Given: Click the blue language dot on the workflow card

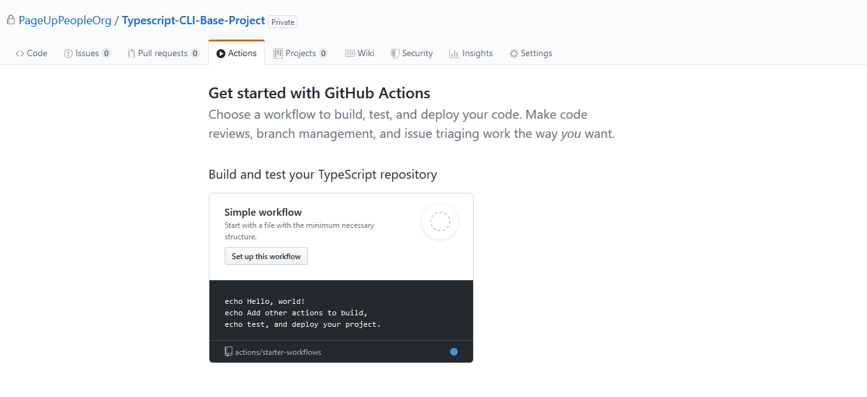Looking at the screenshot, I should coord(454,351).
